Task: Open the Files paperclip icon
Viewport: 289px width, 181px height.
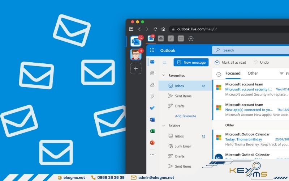Action: 152,96
